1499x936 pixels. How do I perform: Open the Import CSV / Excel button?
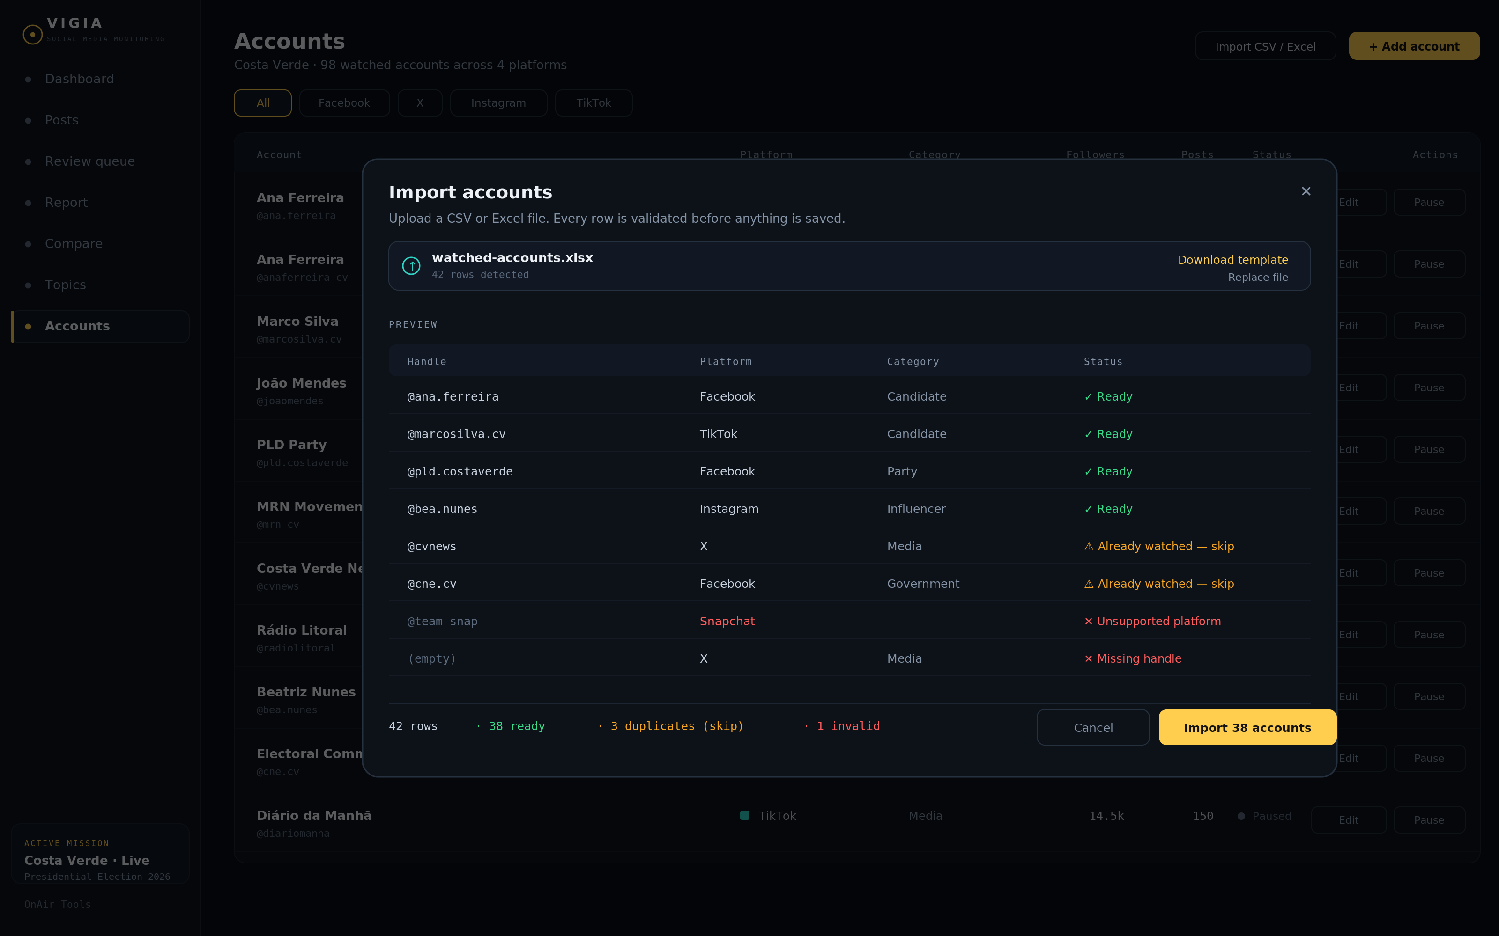1265,46
